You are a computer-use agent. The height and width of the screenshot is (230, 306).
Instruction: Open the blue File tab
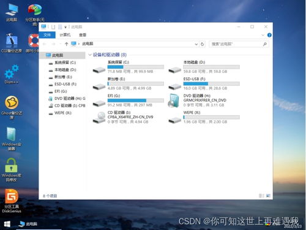pyautogui.click(x=47, y=35)
